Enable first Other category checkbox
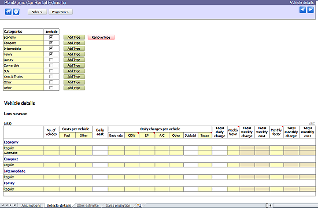Viewport: 318px width, 209px height. point(51,82)
